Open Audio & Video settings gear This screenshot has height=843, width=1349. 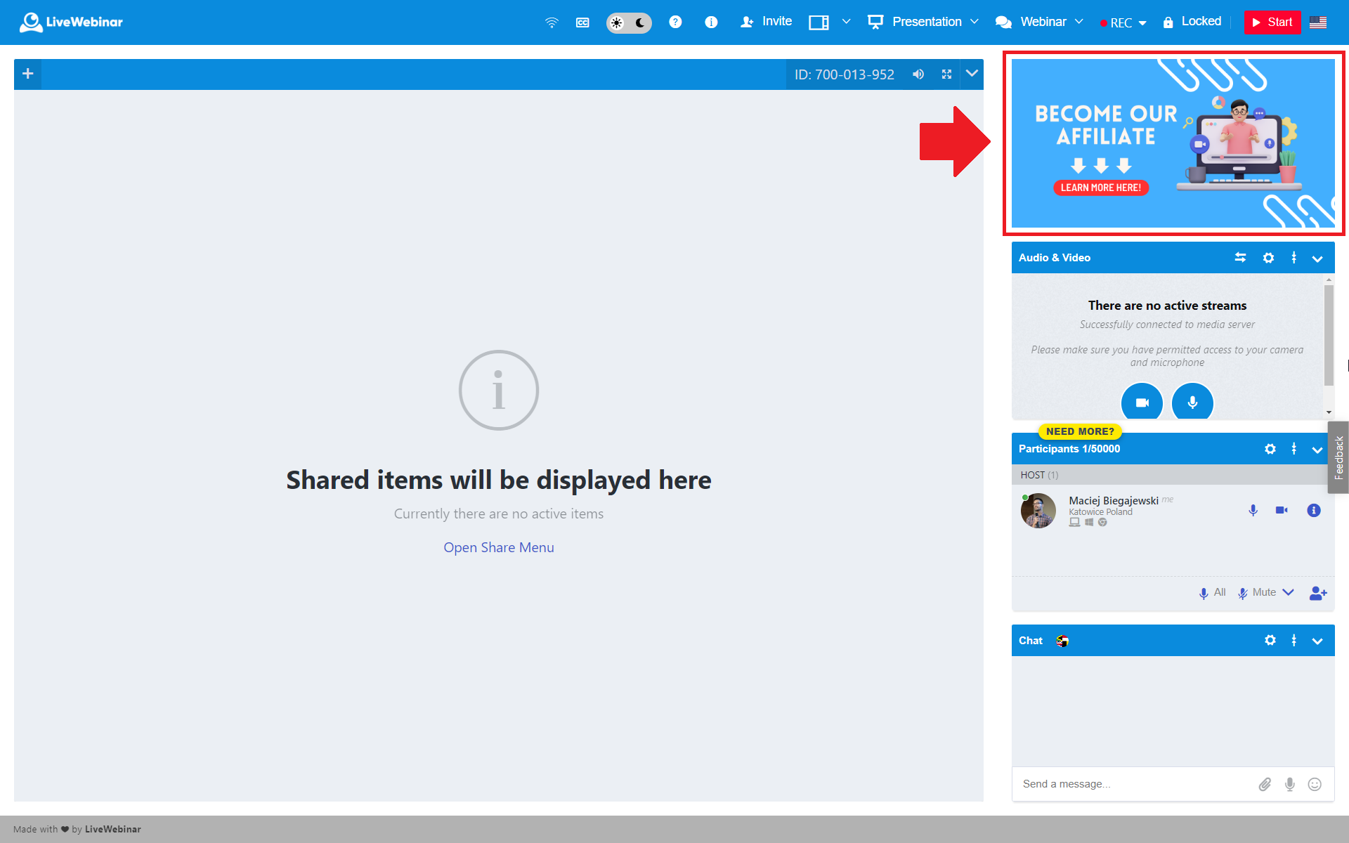1268,258
